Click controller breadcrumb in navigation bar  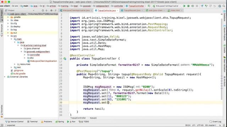pos(117,6)
